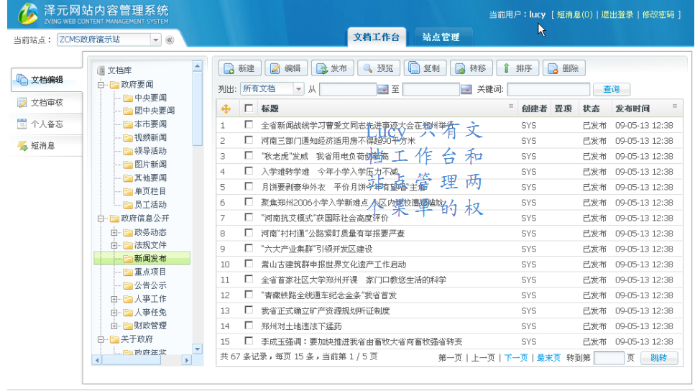The width and height of the screenshot is (695, 391).
Task: Open the 所有文档 filter dropdown
Action: (x=298, y=89)
